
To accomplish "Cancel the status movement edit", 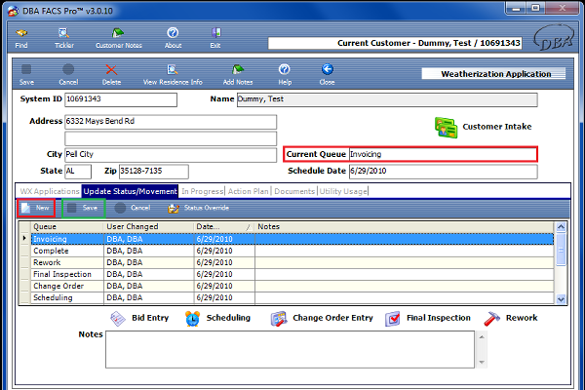I will [x=133, y=208].
